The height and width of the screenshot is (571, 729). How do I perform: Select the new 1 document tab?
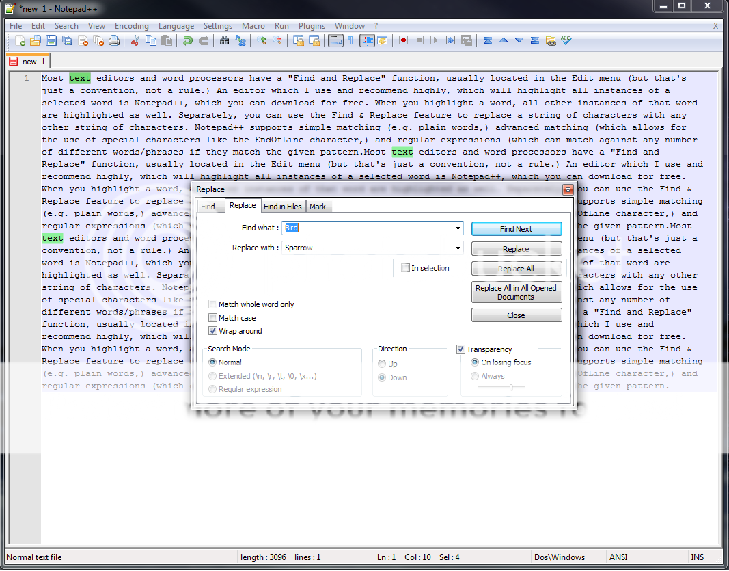coord(29,62)
